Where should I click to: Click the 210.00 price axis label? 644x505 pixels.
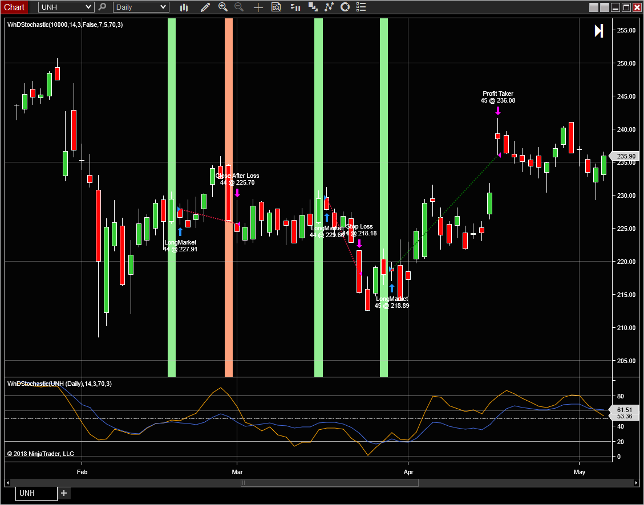[626, 328]
